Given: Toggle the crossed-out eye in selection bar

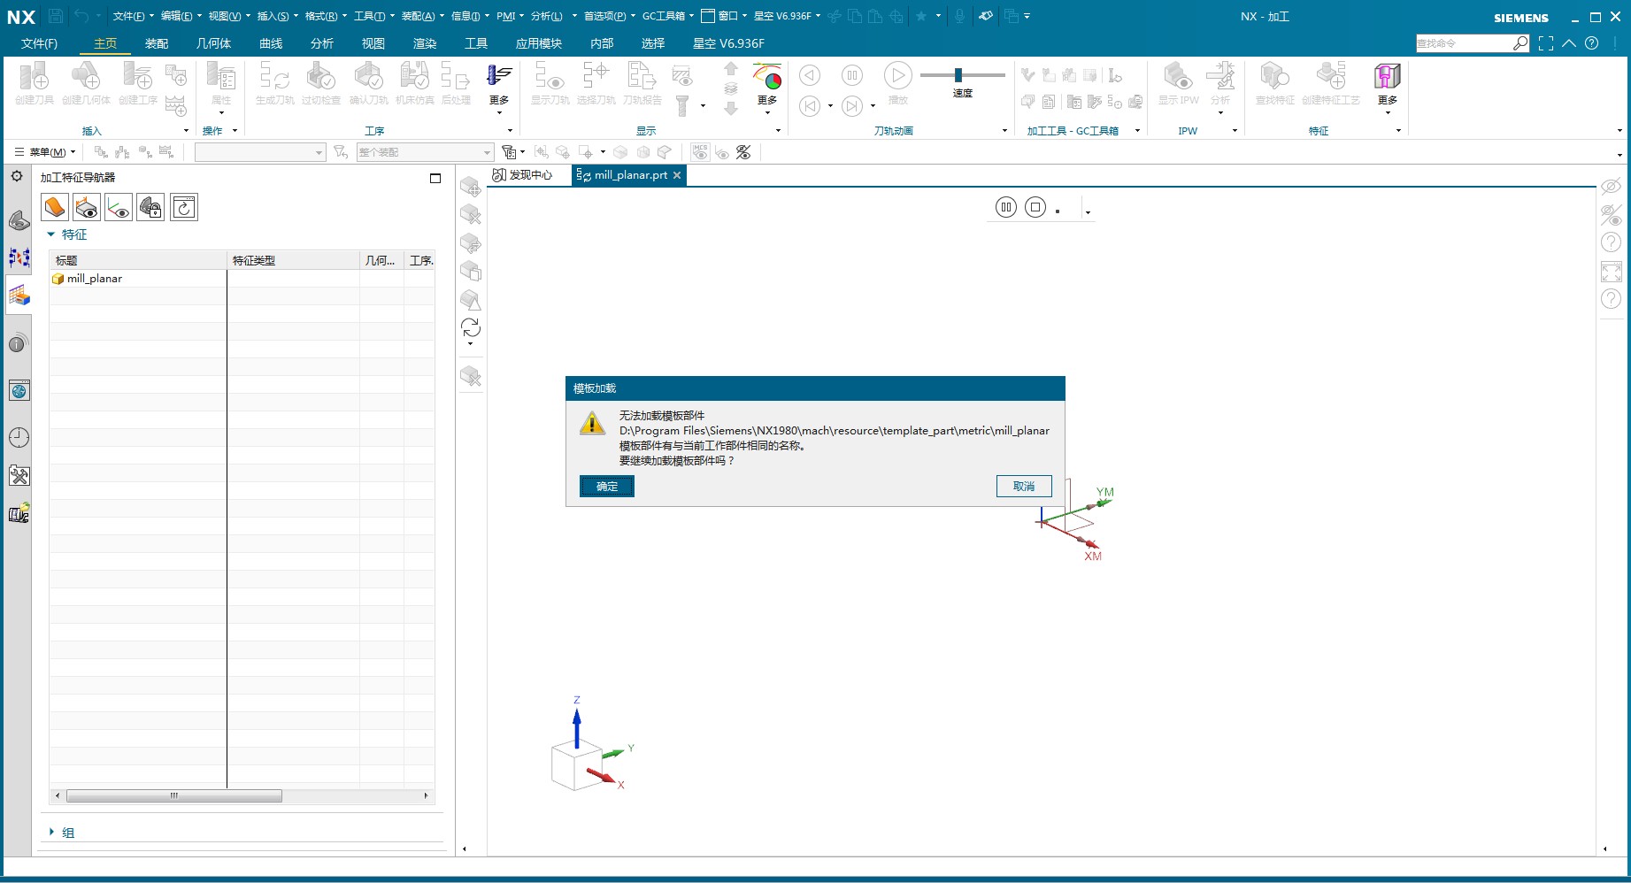Looking at the screenshot, I should (x=743, y=152).
